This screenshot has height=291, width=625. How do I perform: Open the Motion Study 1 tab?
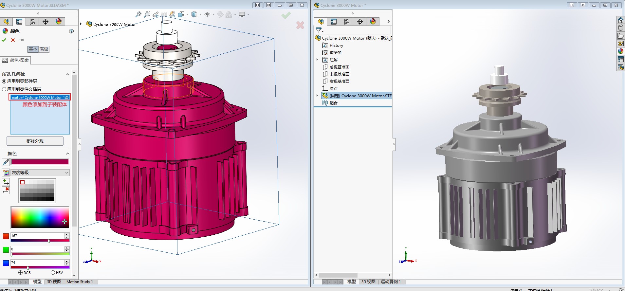pyautogui.click(x=80, y=282)
